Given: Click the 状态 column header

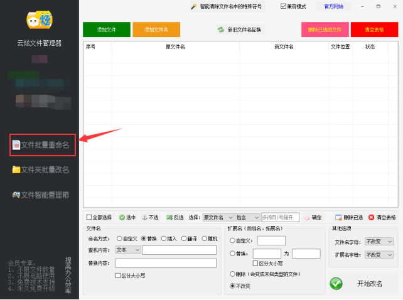Looking at the screenshot, I should click(x=370, y=46).
